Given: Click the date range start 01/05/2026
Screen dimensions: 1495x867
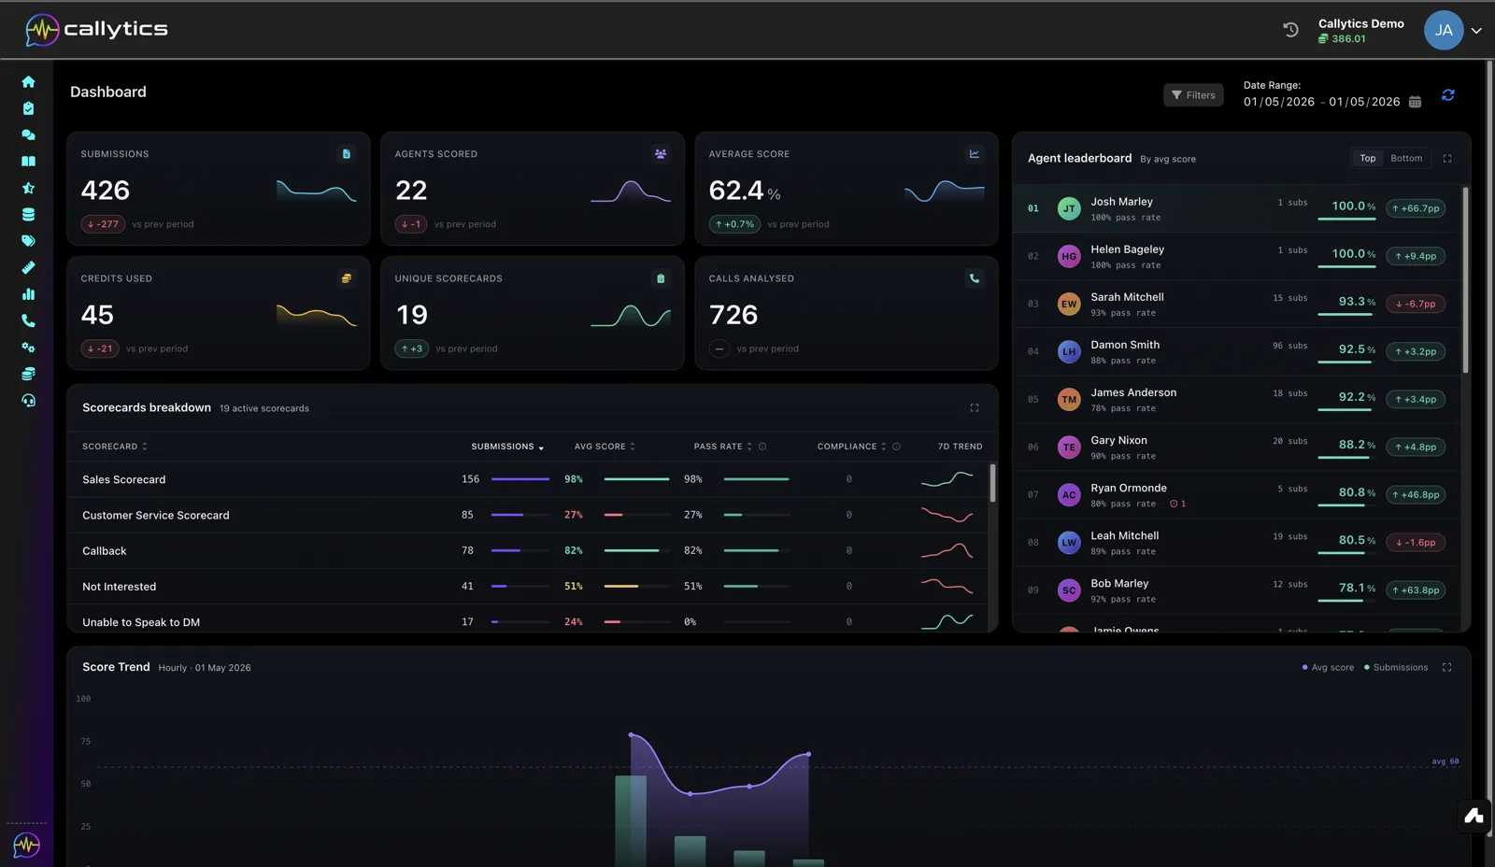Looking at the screenshot, I should pyautogui.click(x=1278, y=102).
